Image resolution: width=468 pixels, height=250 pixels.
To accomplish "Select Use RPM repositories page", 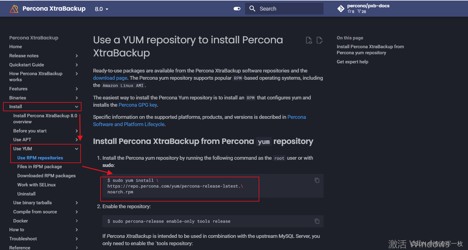I will click(40, 158).
